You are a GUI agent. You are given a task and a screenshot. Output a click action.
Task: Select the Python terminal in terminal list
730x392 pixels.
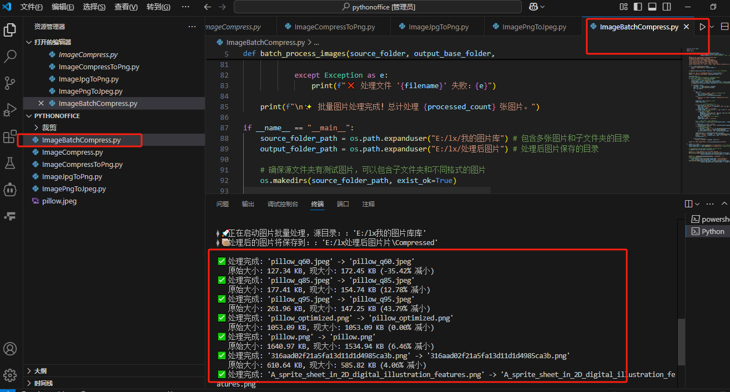click(707, 231)
